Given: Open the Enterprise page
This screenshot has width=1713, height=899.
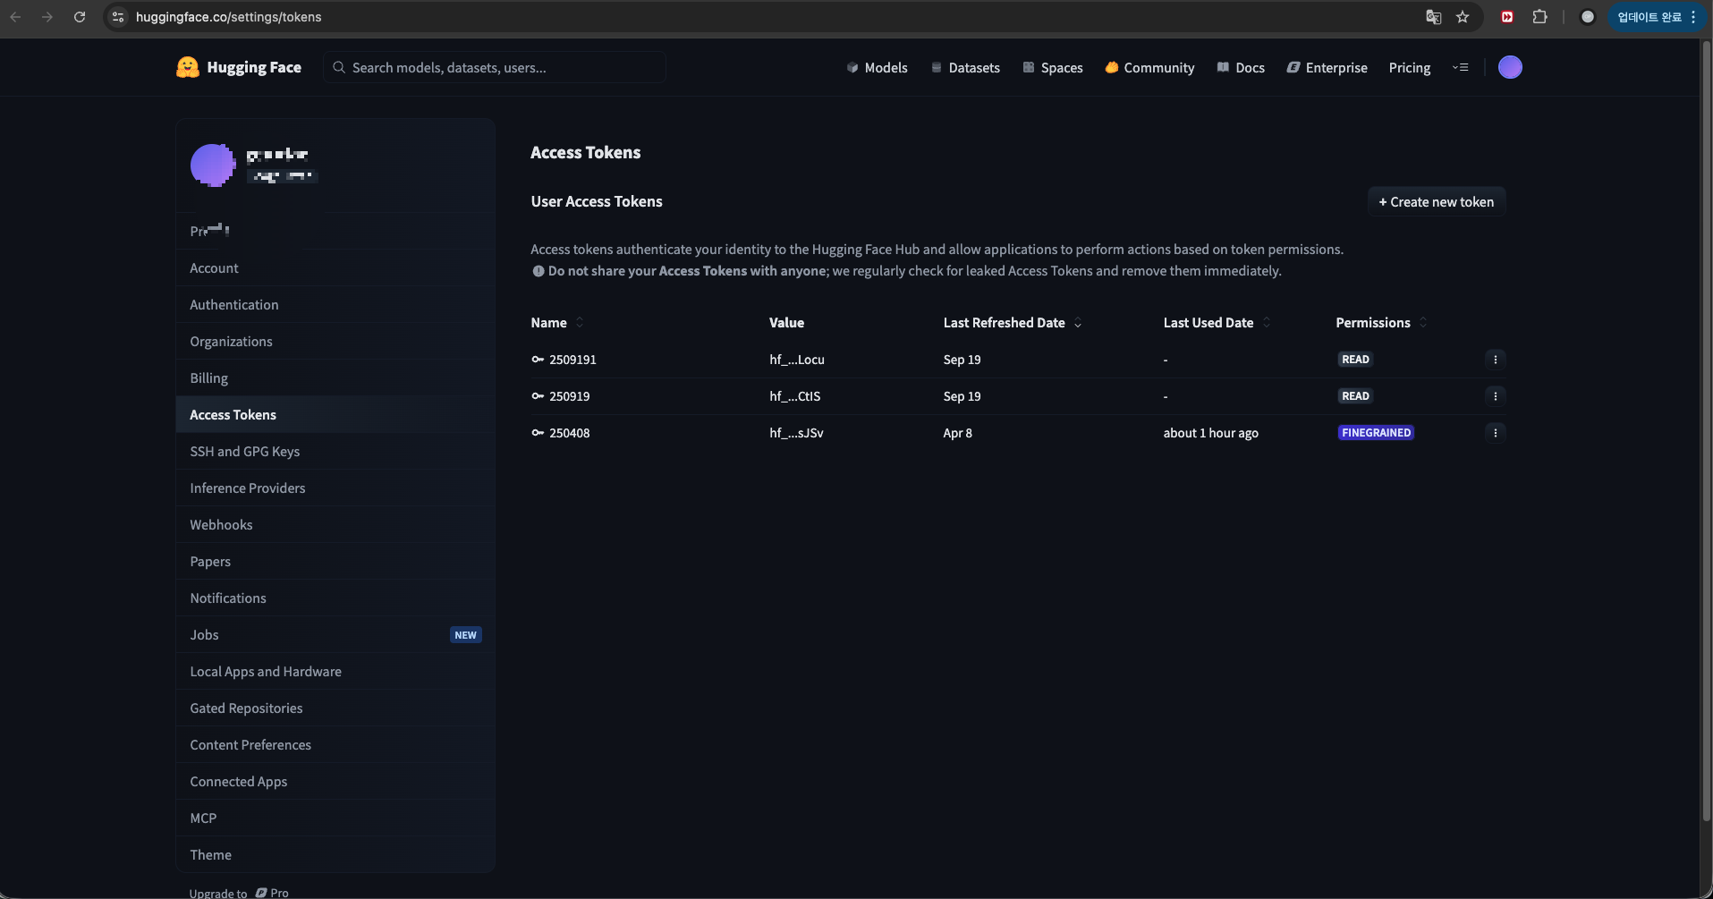Looking at the screenshot, I should [x=1327, y=68].
